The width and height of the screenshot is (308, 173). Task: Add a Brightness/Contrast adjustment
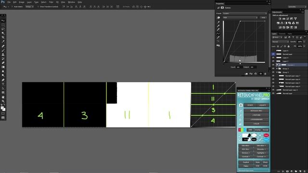(280, 19)
